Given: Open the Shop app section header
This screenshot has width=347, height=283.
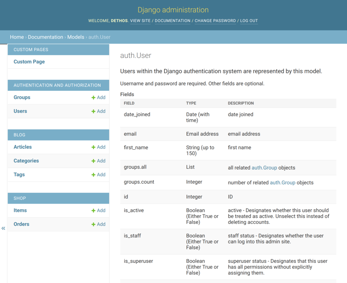Looking at the screenshot, I should pyautogui.click(x=20, y=198).
